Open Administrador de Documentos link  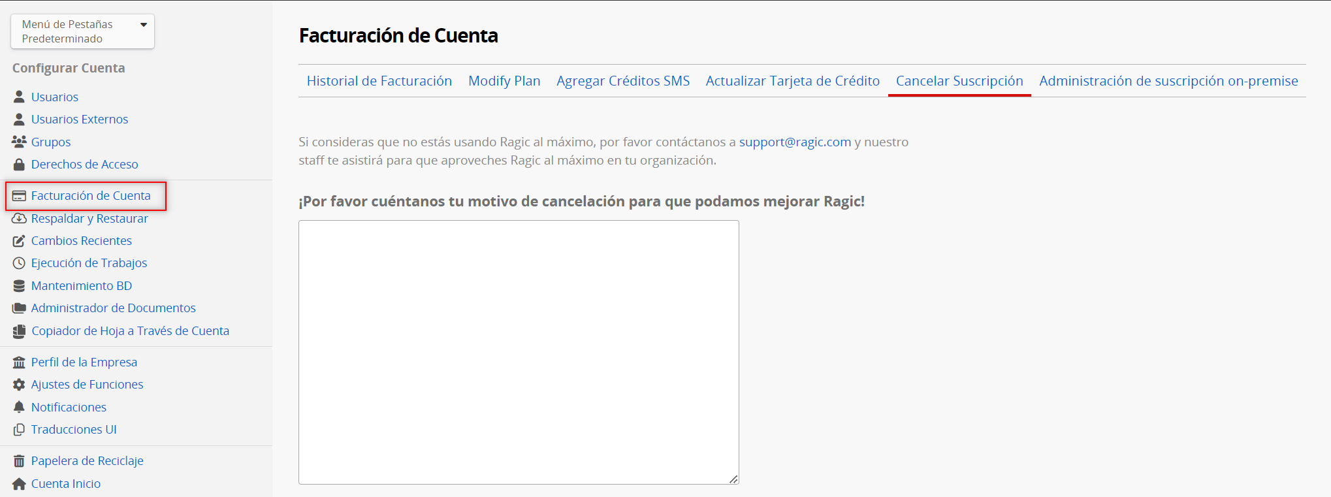[x=113, y=308]
